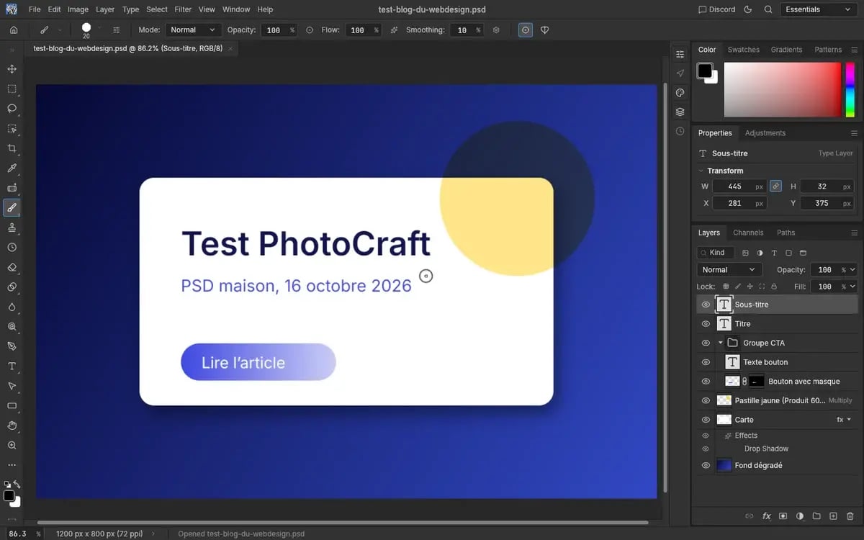This screenshot has width=864, height=540.
Task: Open the Home screen icon
Action: [14, 30]
